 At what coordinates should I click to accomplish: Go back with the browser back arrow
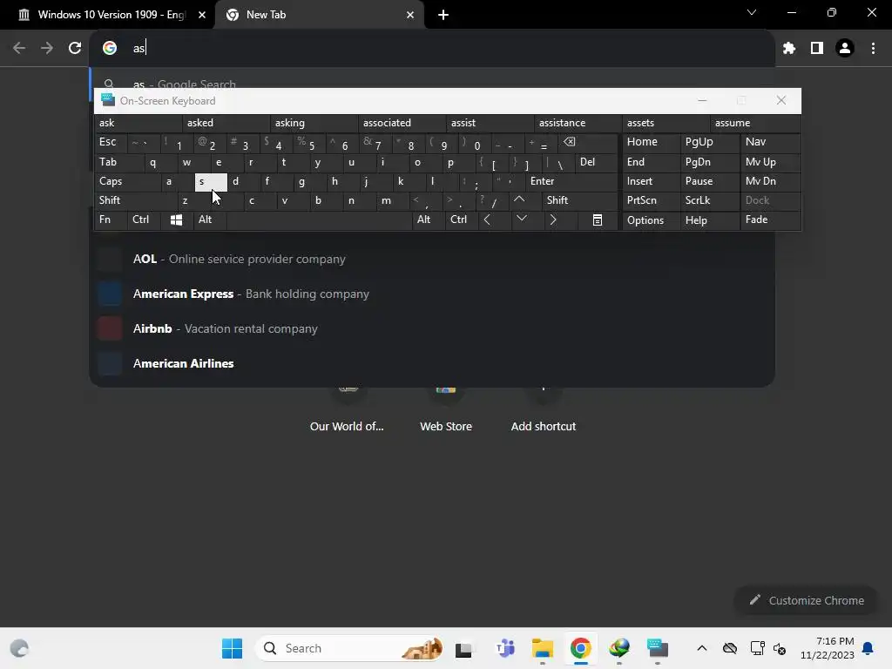[19, 48]
